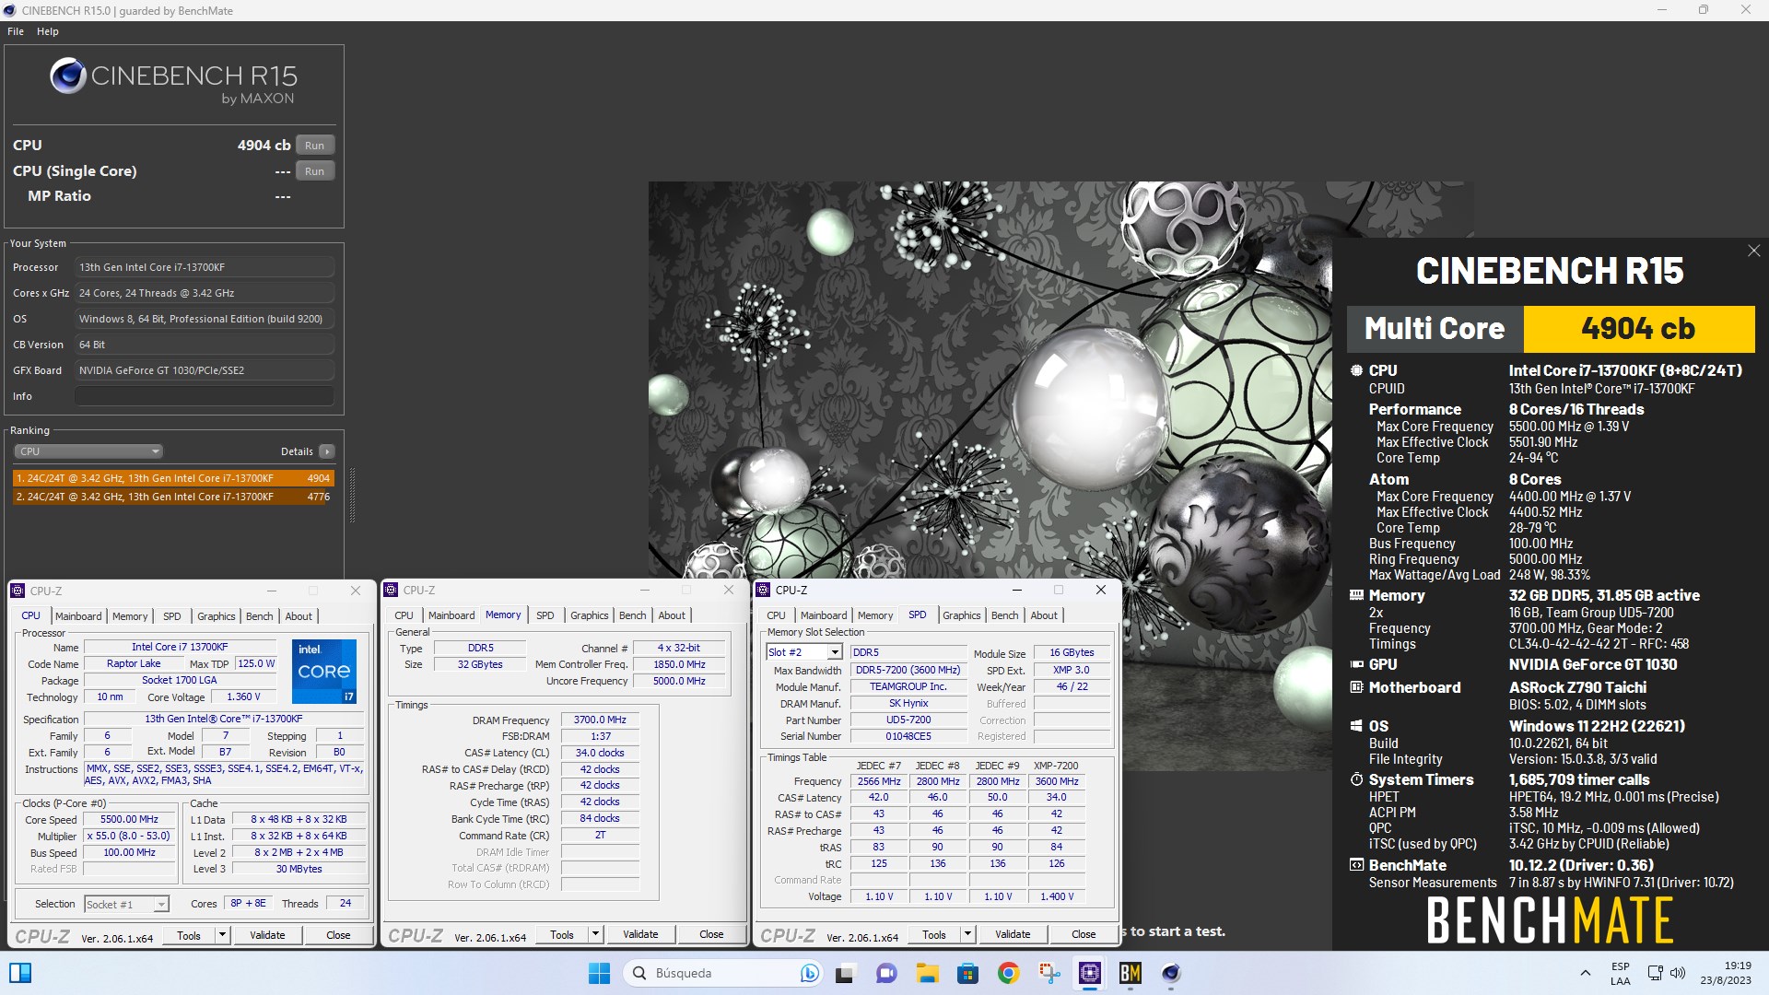Open the Help menu in Cinebench
1769x995 pixels.
48,31
